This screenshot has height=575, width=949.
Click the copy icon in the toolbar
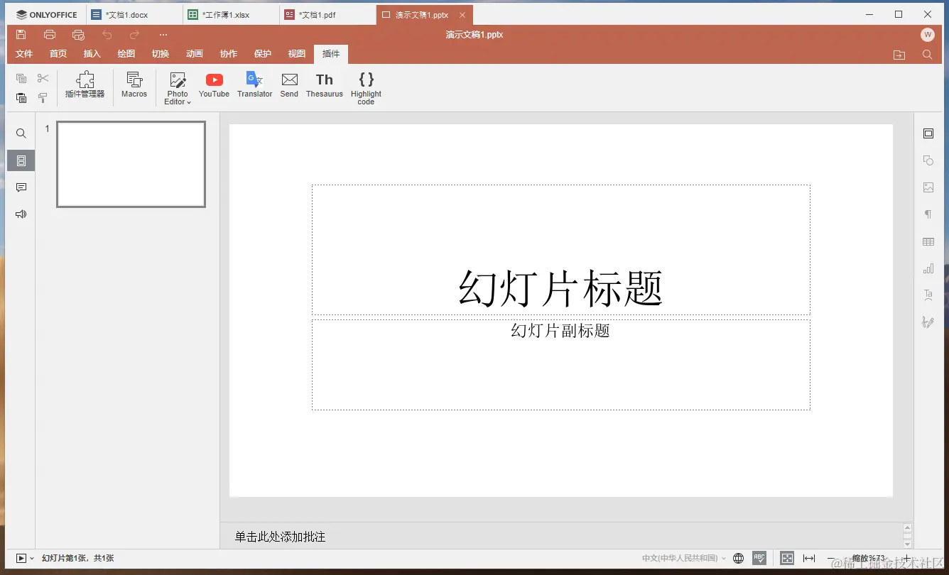coord(21,79)
